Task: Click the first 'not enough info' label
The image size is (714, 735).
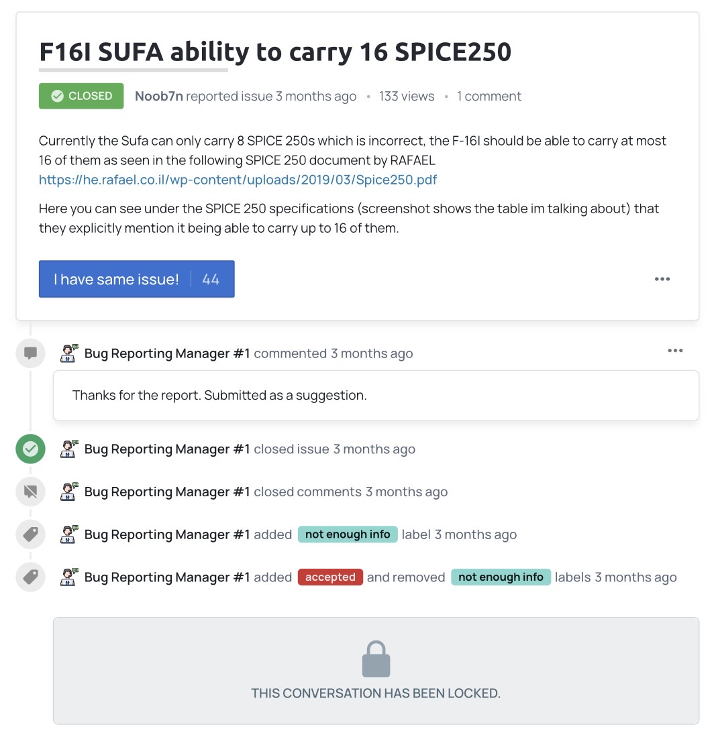Action: click(x=348, y=534)
